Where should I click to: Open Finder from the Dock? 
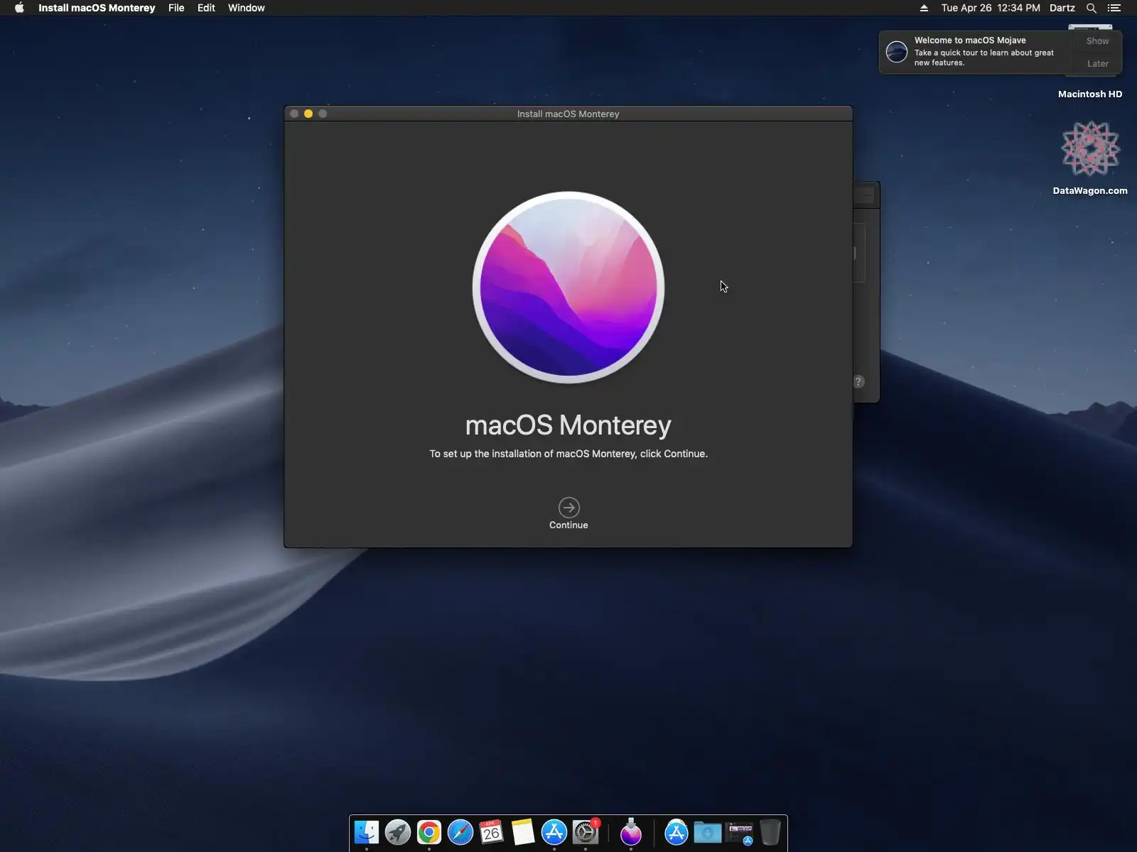click(367, 832)
